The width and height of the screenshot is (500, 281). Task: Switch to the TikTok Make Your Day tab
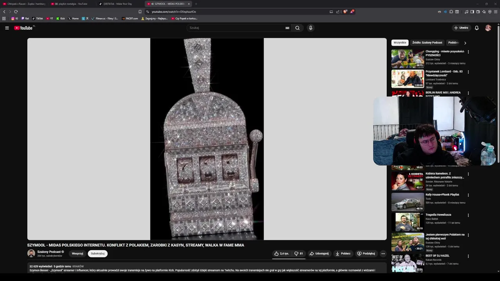(120, 4)
